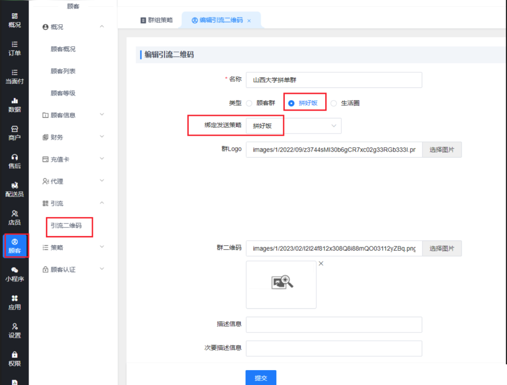Click 选择图片 next to 群Logo
507x385 pixels.
442,150
